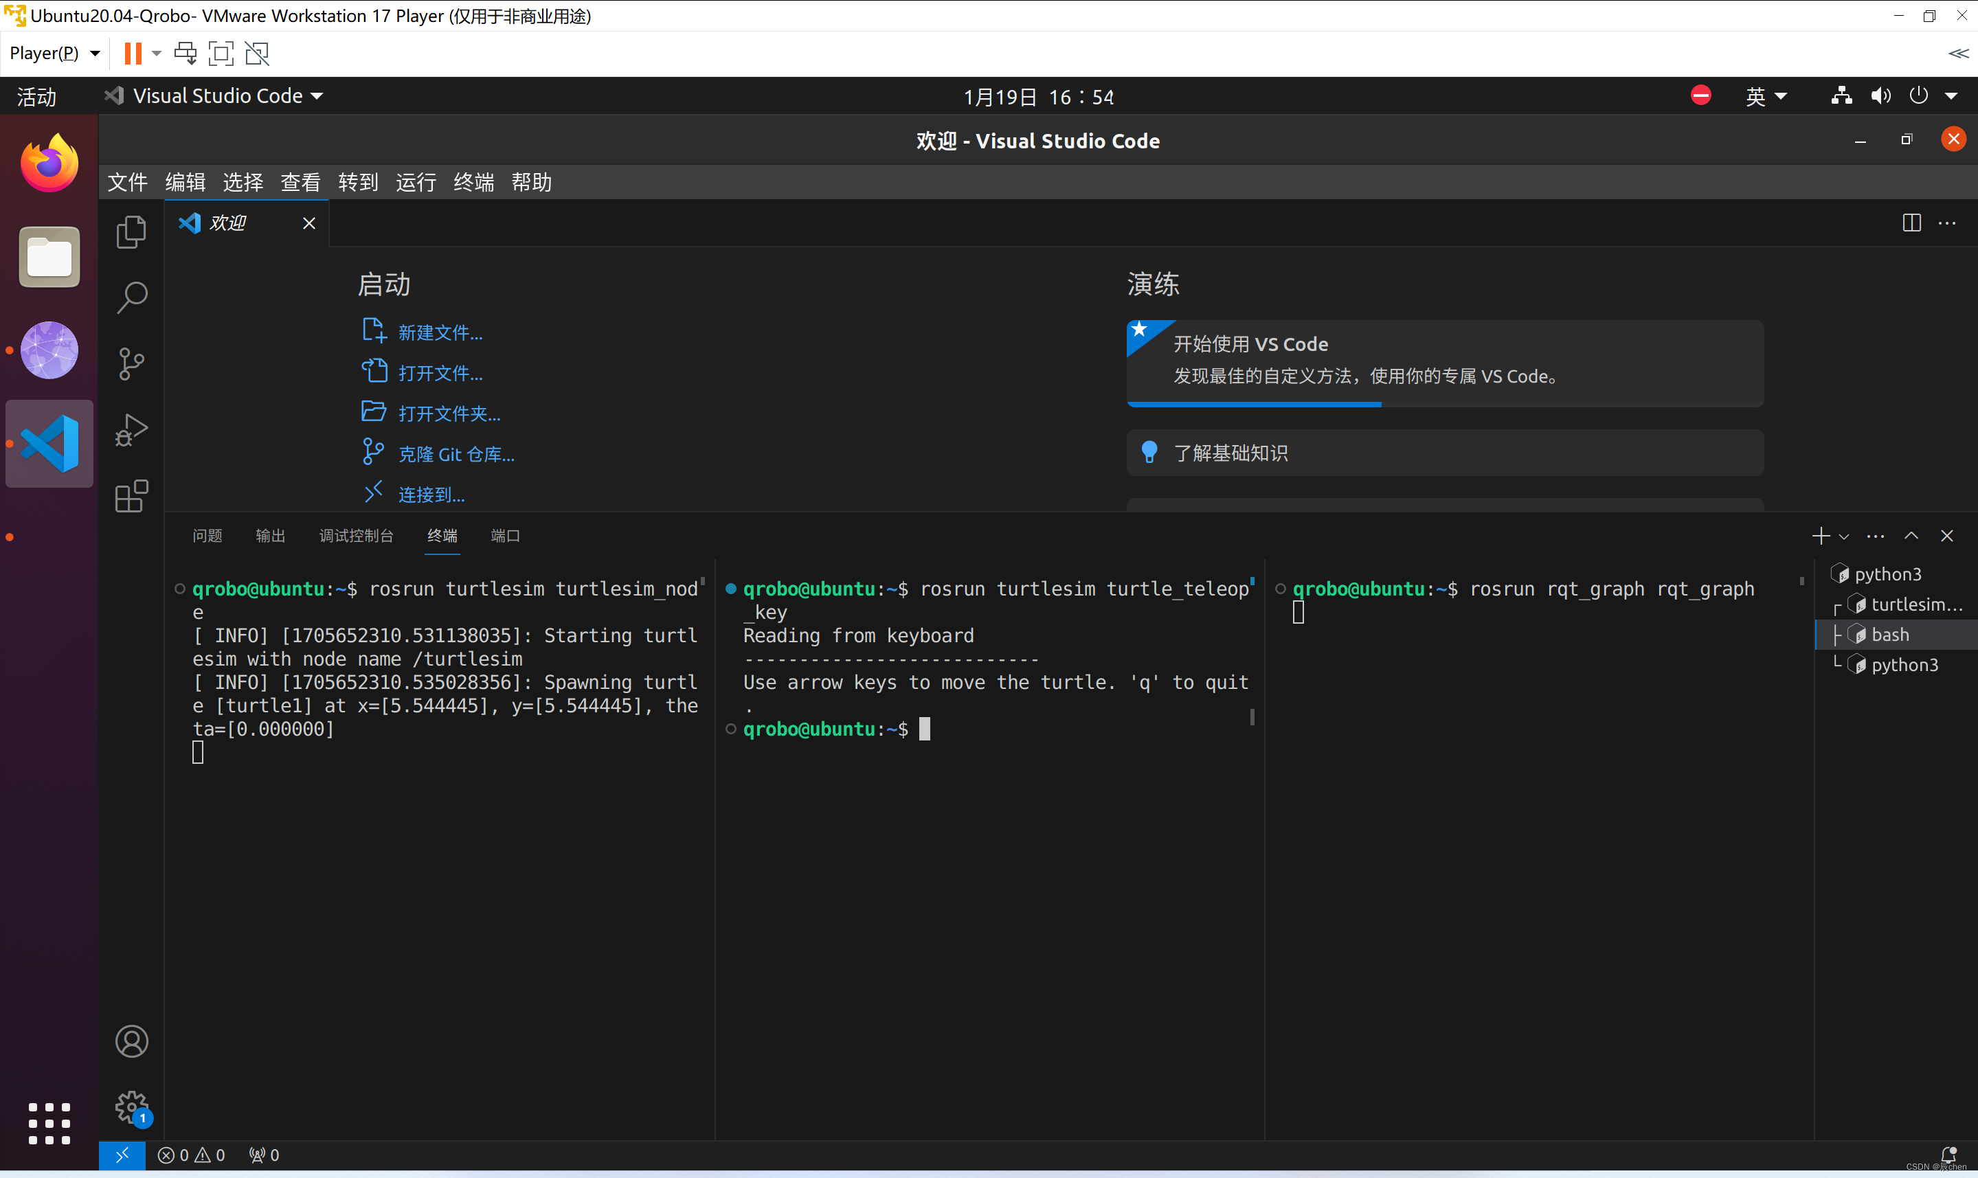1978x1178 pixels.
Task: Open editor More Actions ellipsis
Action: tap(1947, 223)
